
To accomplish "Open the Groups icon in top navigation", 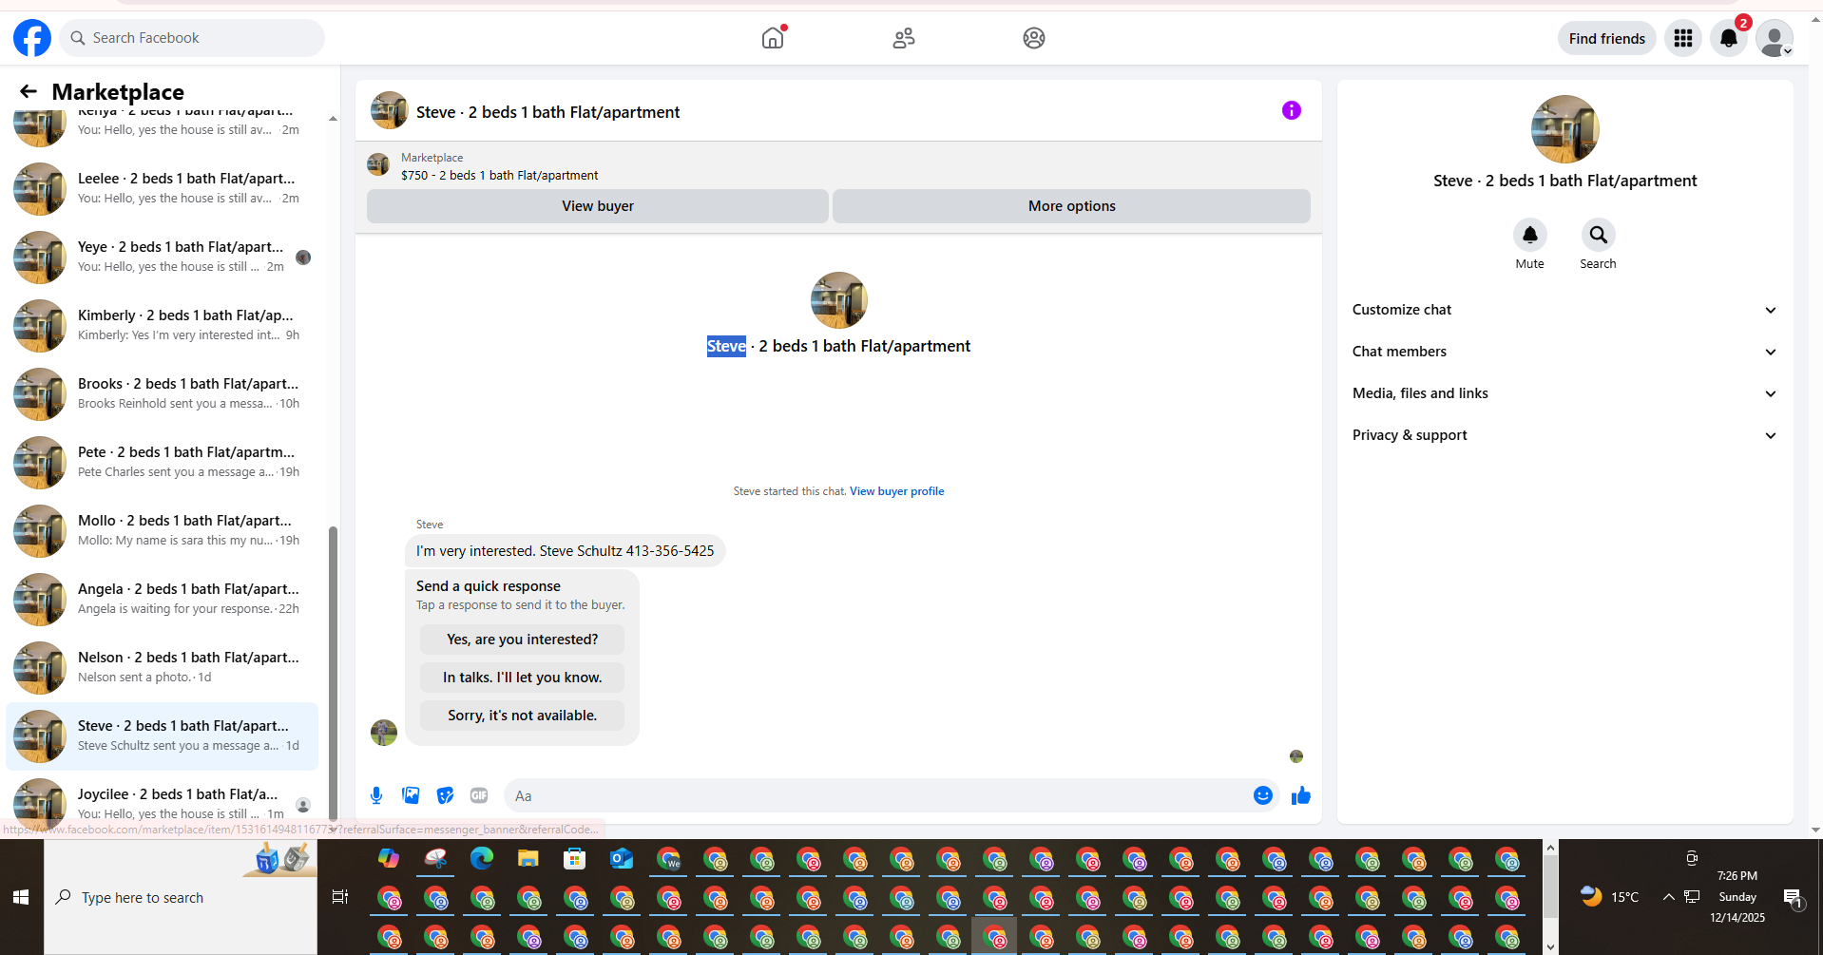I will pyautogui.click(x=1034, y=38).
